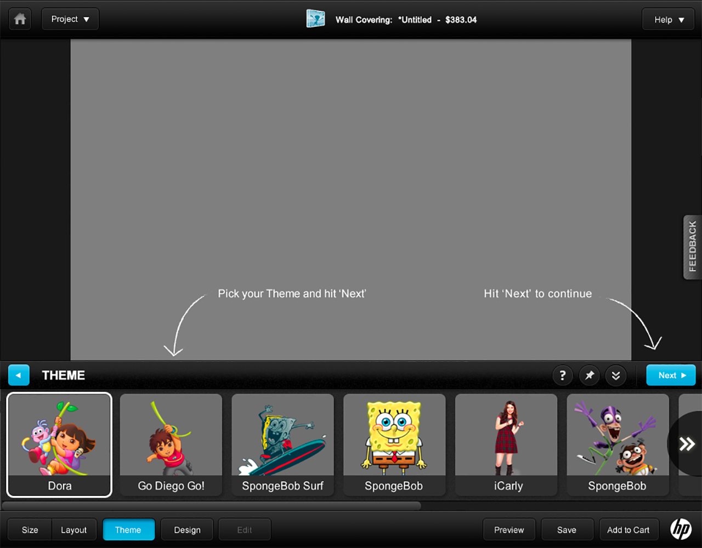Open the Project dropdown menu
This screenshot has height=548, width=702.
(x=70, y=19)
